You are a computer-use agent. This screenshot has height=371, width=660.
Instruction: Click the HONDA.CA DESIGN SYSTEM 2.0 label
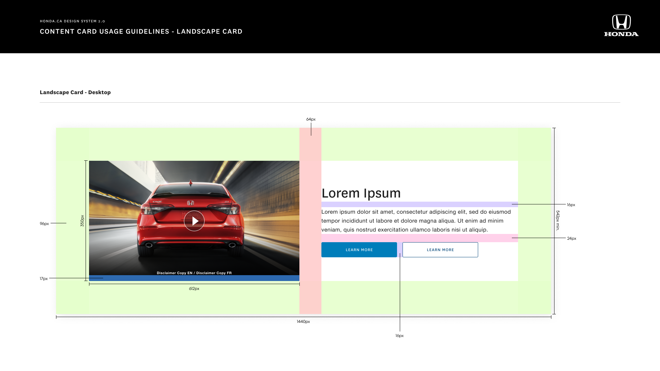pos(73,21)
